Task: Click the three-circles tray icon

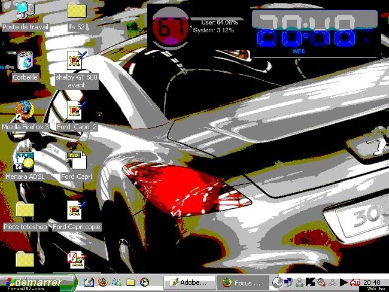Action: click(x=332, y=282)
